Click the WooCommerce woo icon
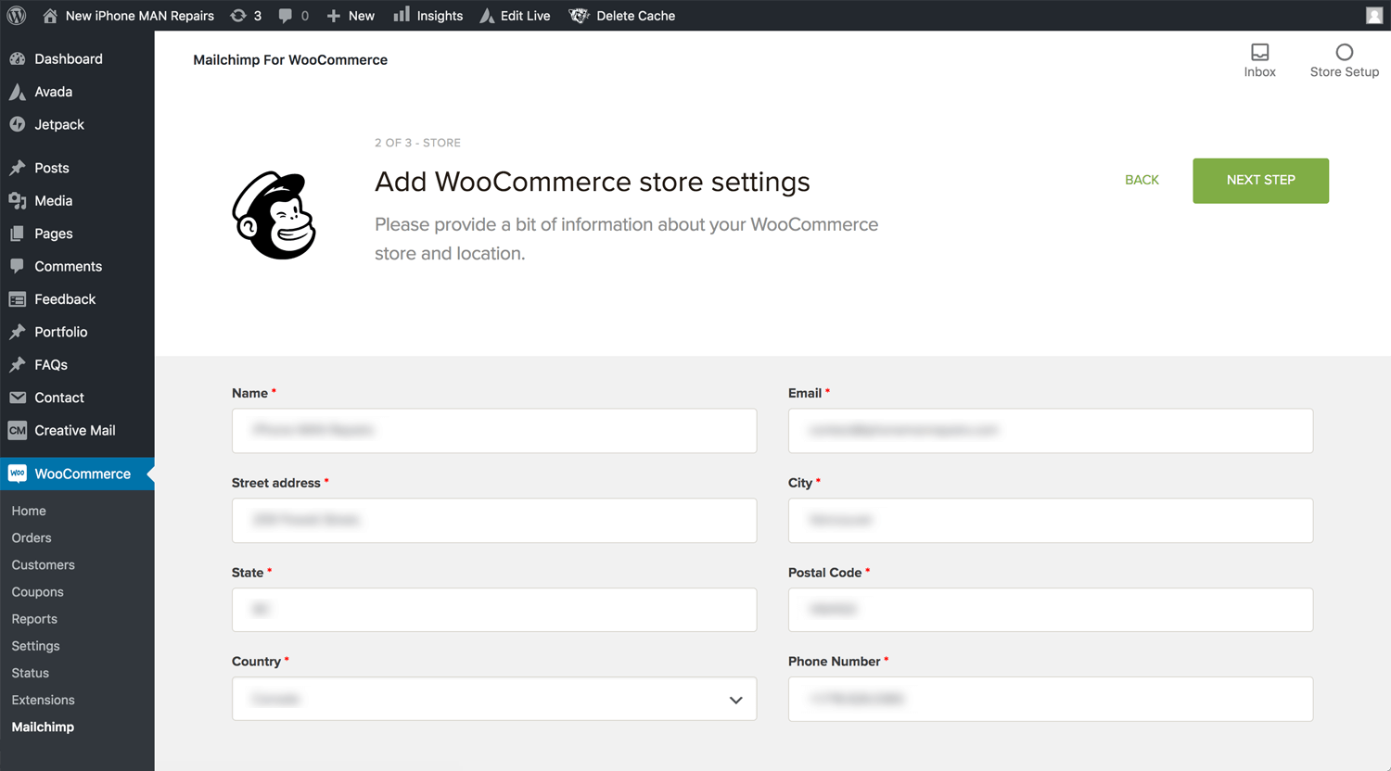1391x771 pixels. click(18, 474)
